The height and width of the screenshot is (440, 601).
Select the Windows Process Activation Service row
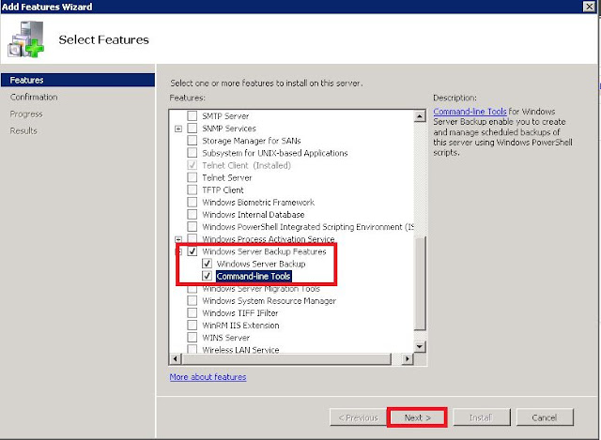pyautogui.click(x=269, y=239)
